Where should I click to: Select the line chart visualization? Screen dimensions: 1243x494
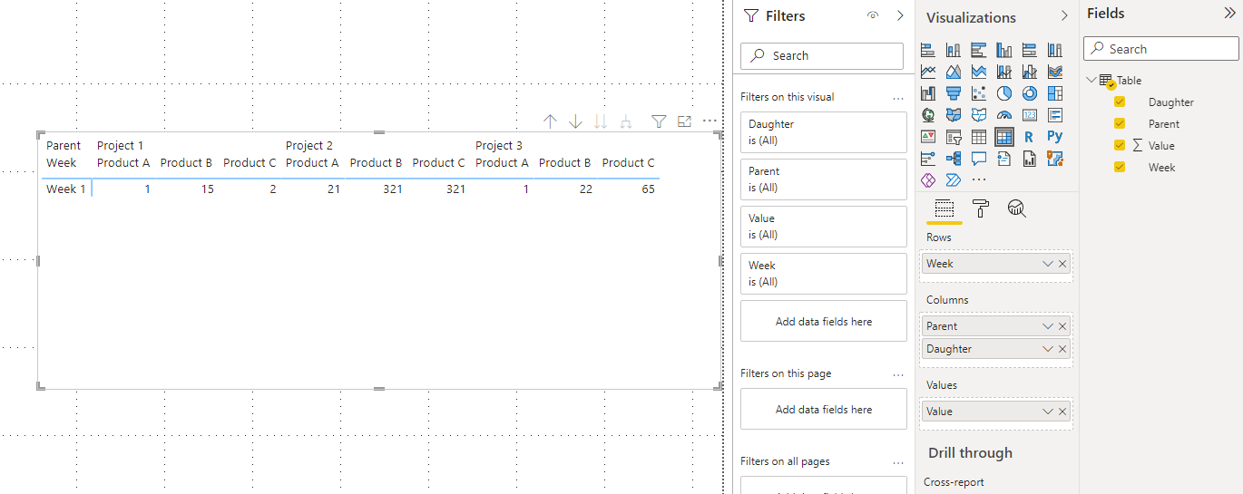tap(928, 72)
